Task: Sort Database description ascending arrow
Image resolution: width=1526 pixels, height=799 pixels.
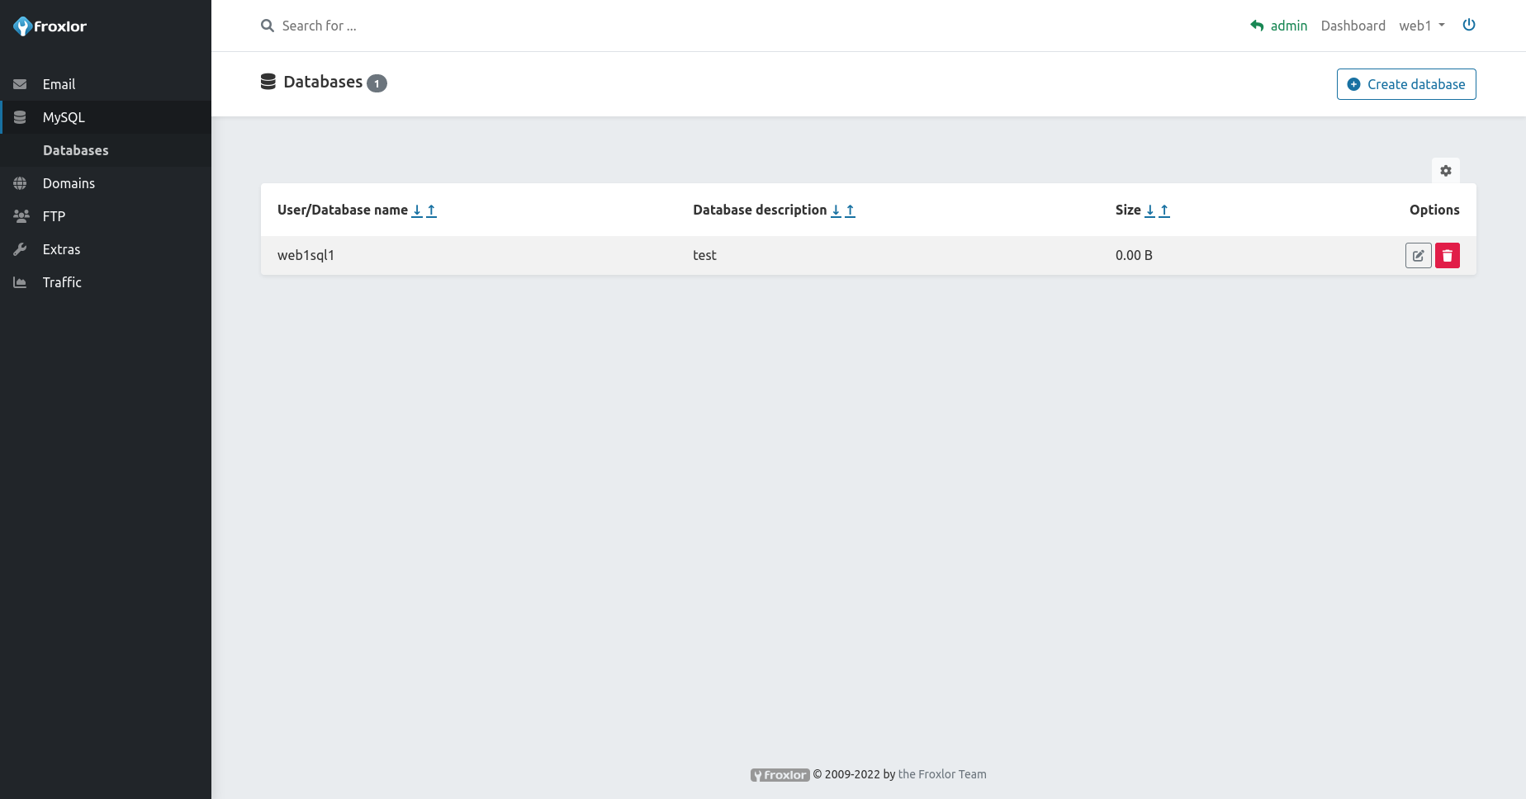Action: [850, 210]
